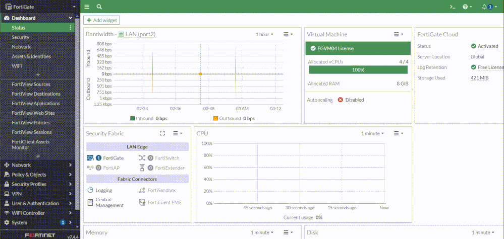
Task: Click the Logging fabric connector link
Action: tap(103, 191)
